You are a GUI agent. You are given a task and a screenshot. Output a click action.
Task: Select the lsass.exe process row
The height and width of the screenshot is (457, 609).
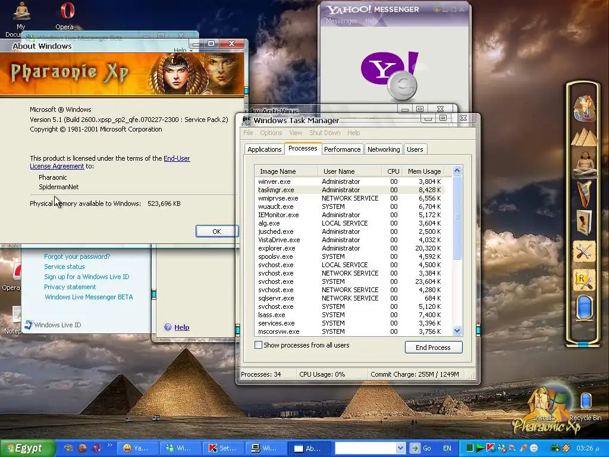pos(350,315)
